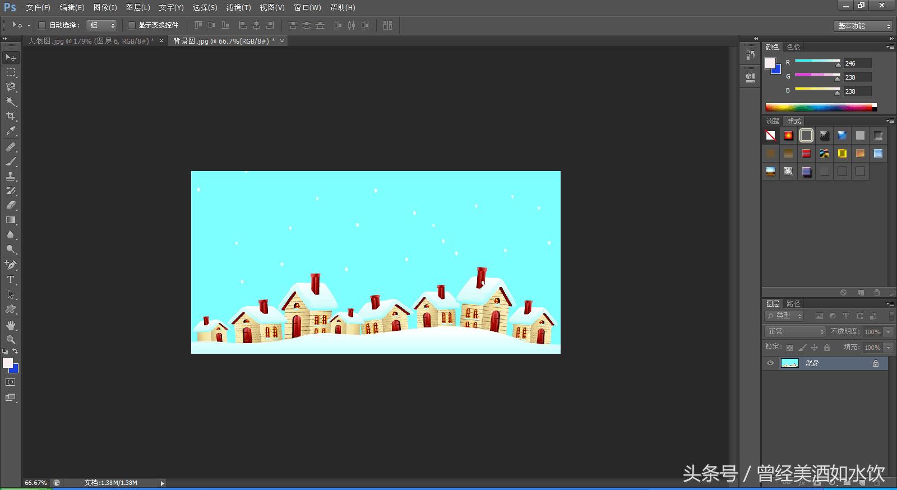
Task: Activate the Hand tool
Action: click(x=11, y=325)
